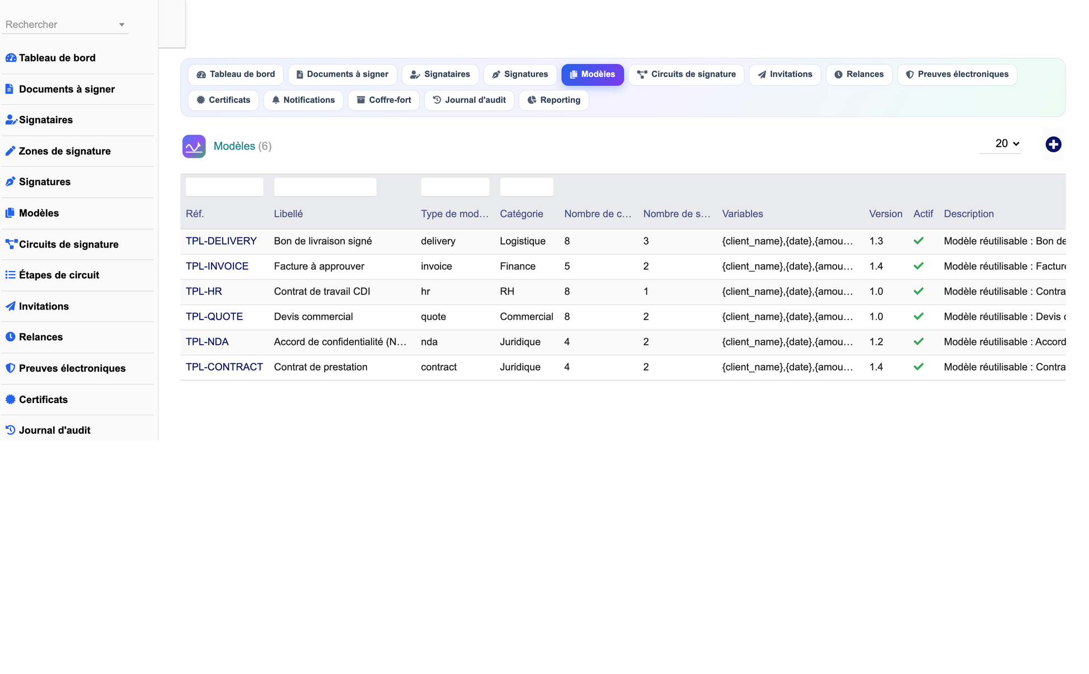Toggle the Actif checkmark for TPL-CONTRACT

[918, 367]
